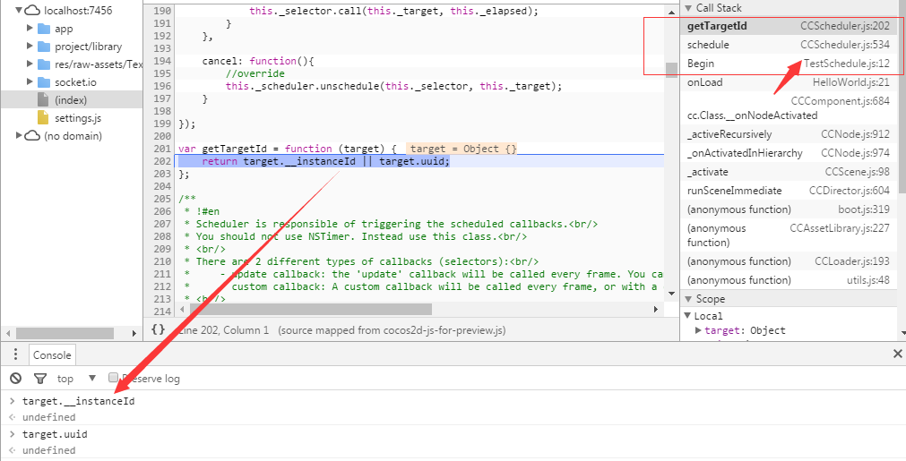
Task: Click the code editor scroll-left arrow
Action: pos(182,309)
